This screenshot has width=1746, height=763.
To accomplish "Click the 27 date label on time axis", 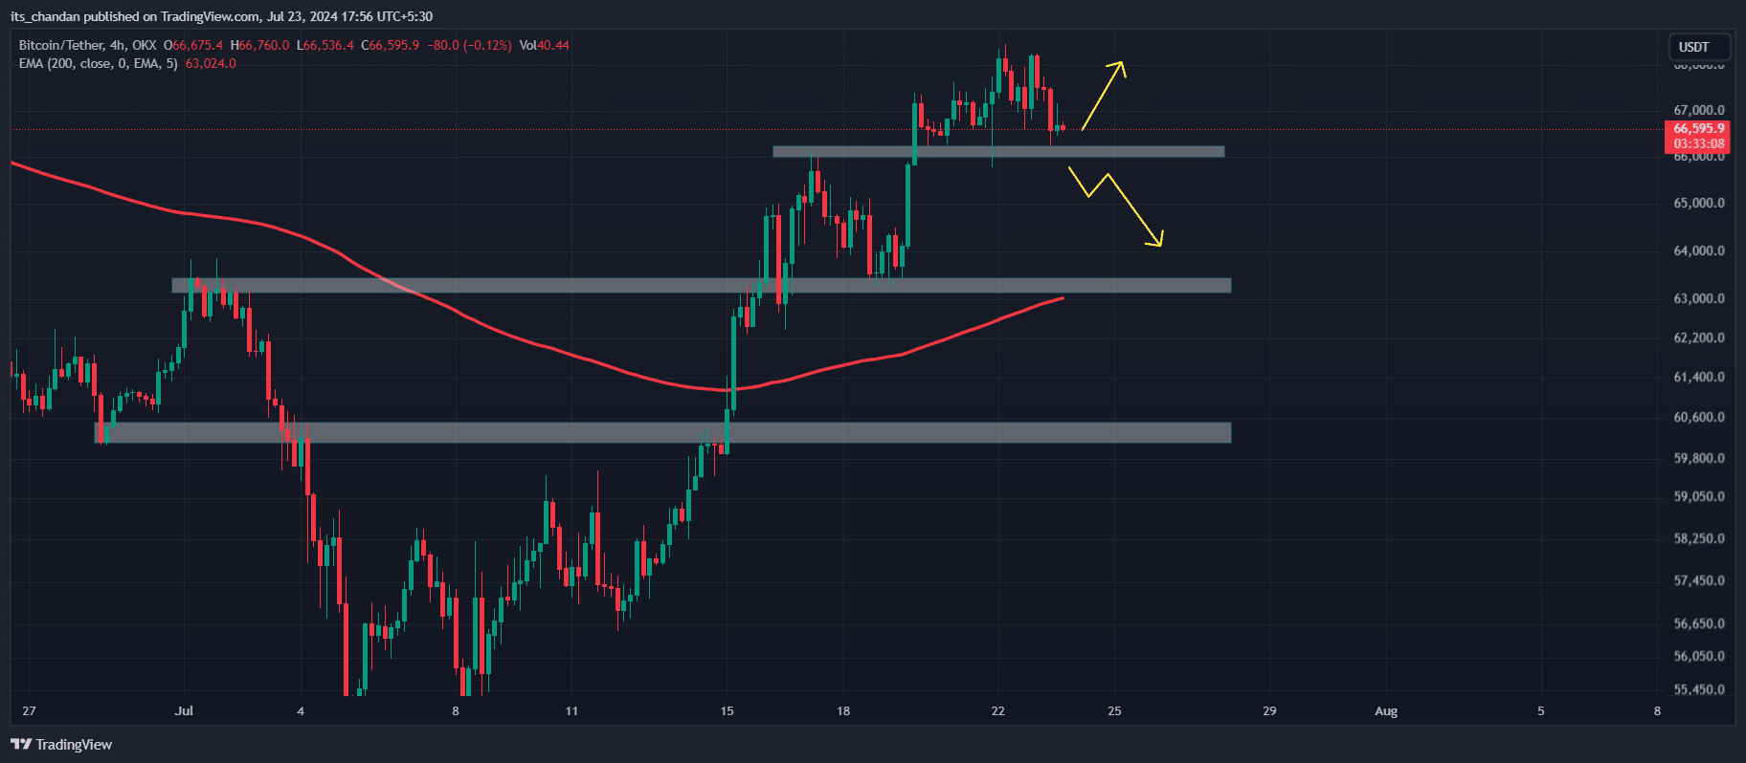I will click(x=29, y=710).
